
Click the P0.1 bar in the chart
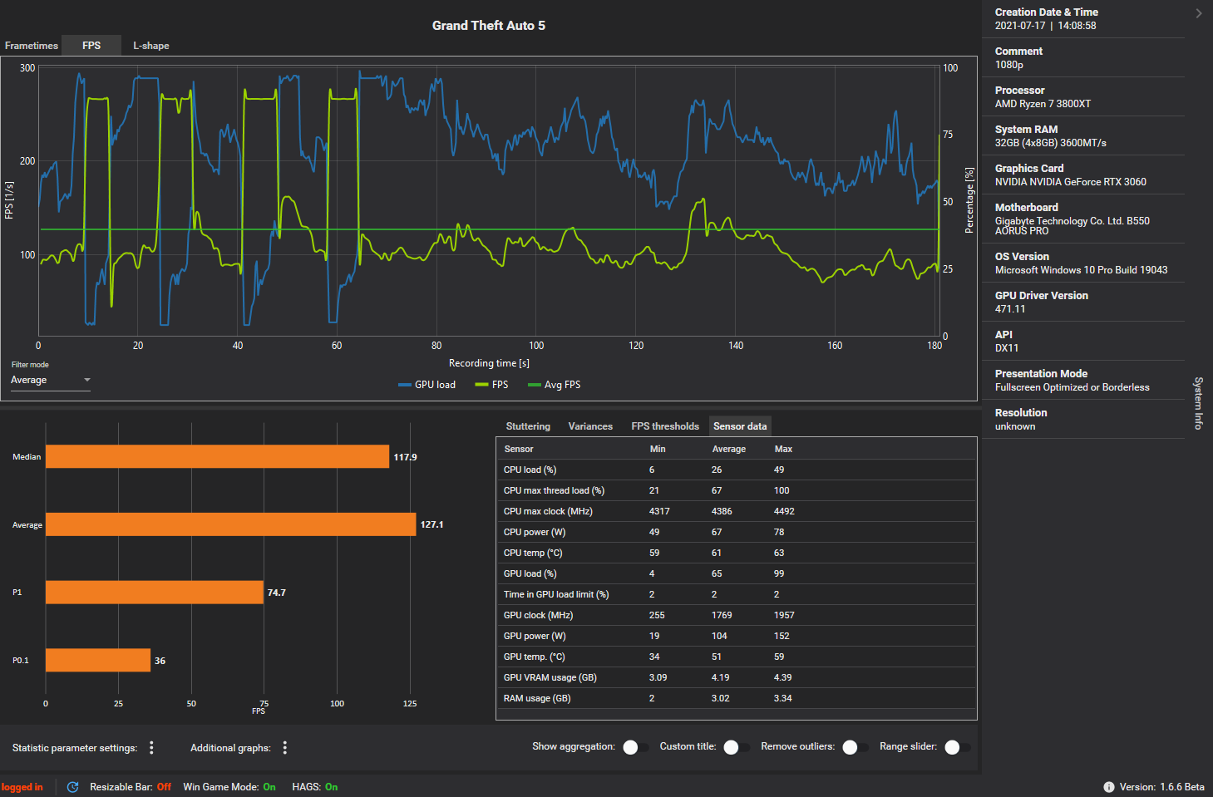pos(98,660)
